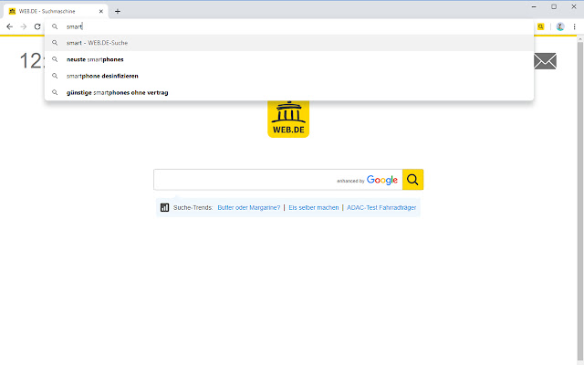Focus the WEB.DE search input field
This screenshot has height=365, width=584.
tap(277, 180)
